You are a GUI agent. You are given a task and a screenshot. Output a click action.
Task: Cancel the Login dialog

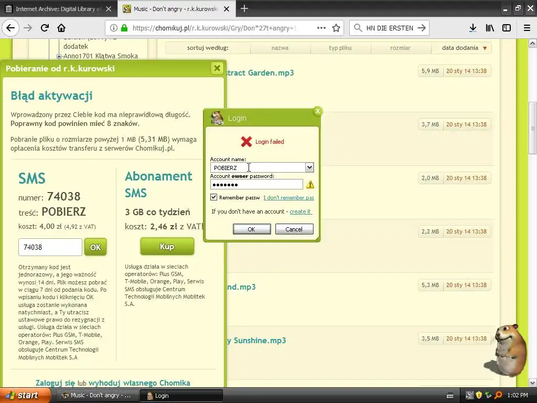(x=294, y=229)
